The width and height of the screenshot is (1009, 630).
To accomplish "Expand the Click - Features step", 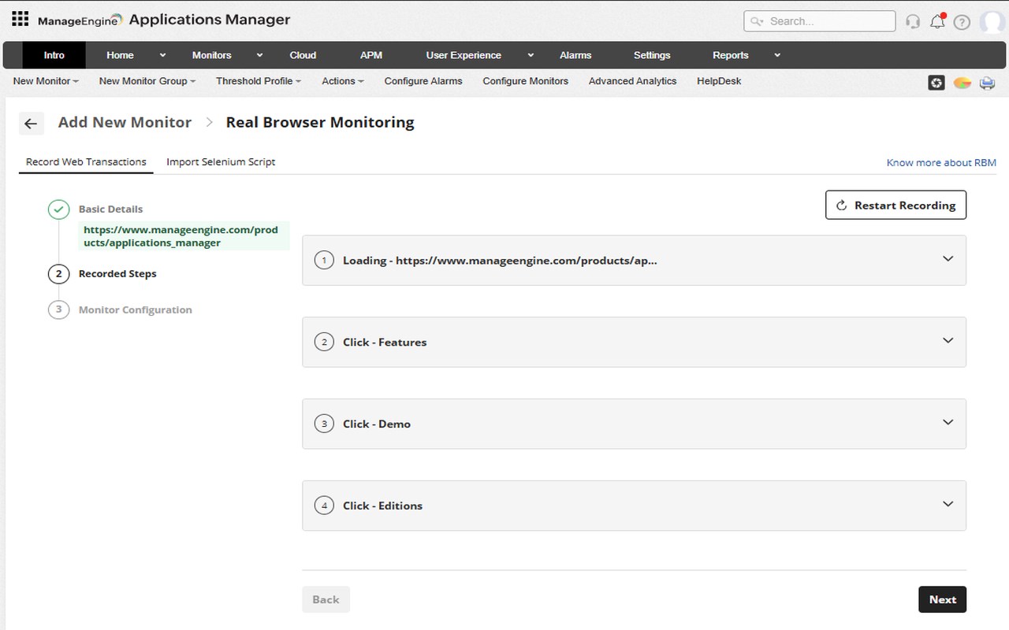I will click(948, 341).
